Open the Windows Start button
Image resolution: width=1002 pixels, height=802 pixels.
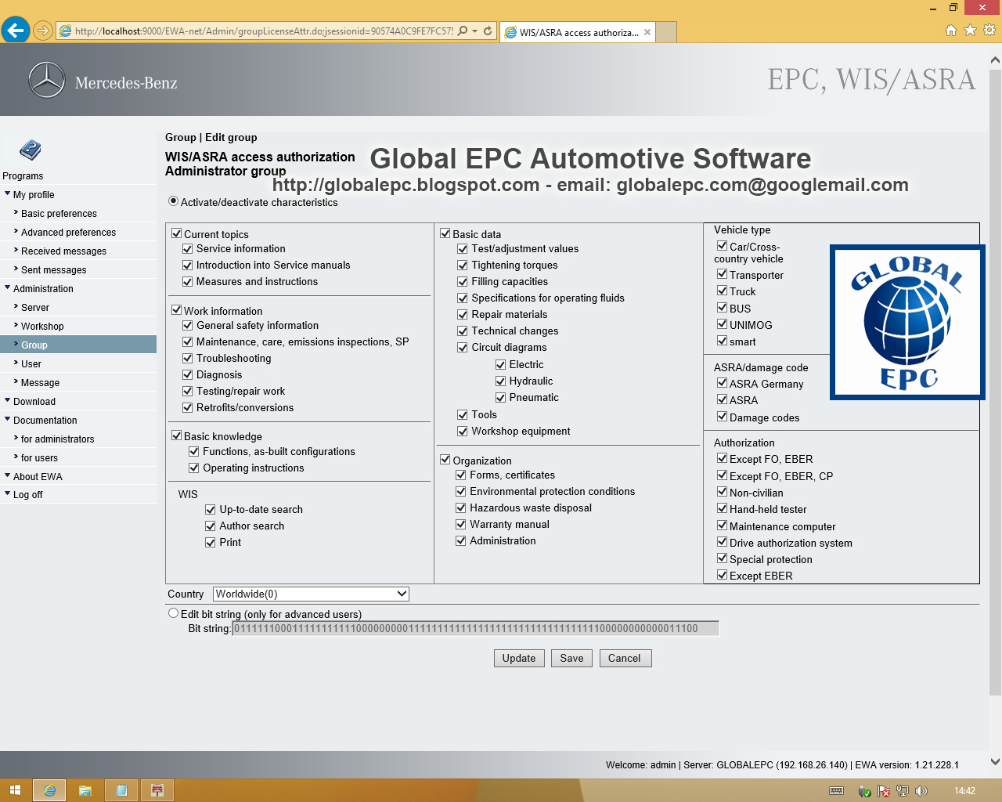(15, 790)
